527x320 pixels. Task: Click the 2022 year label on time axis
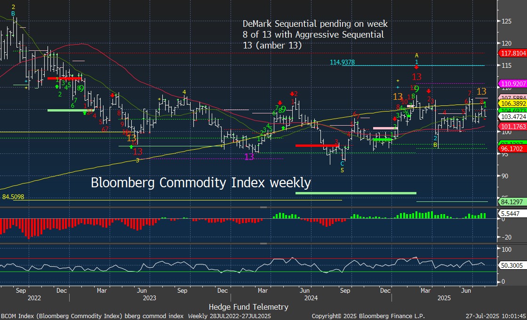coord(34,298)
